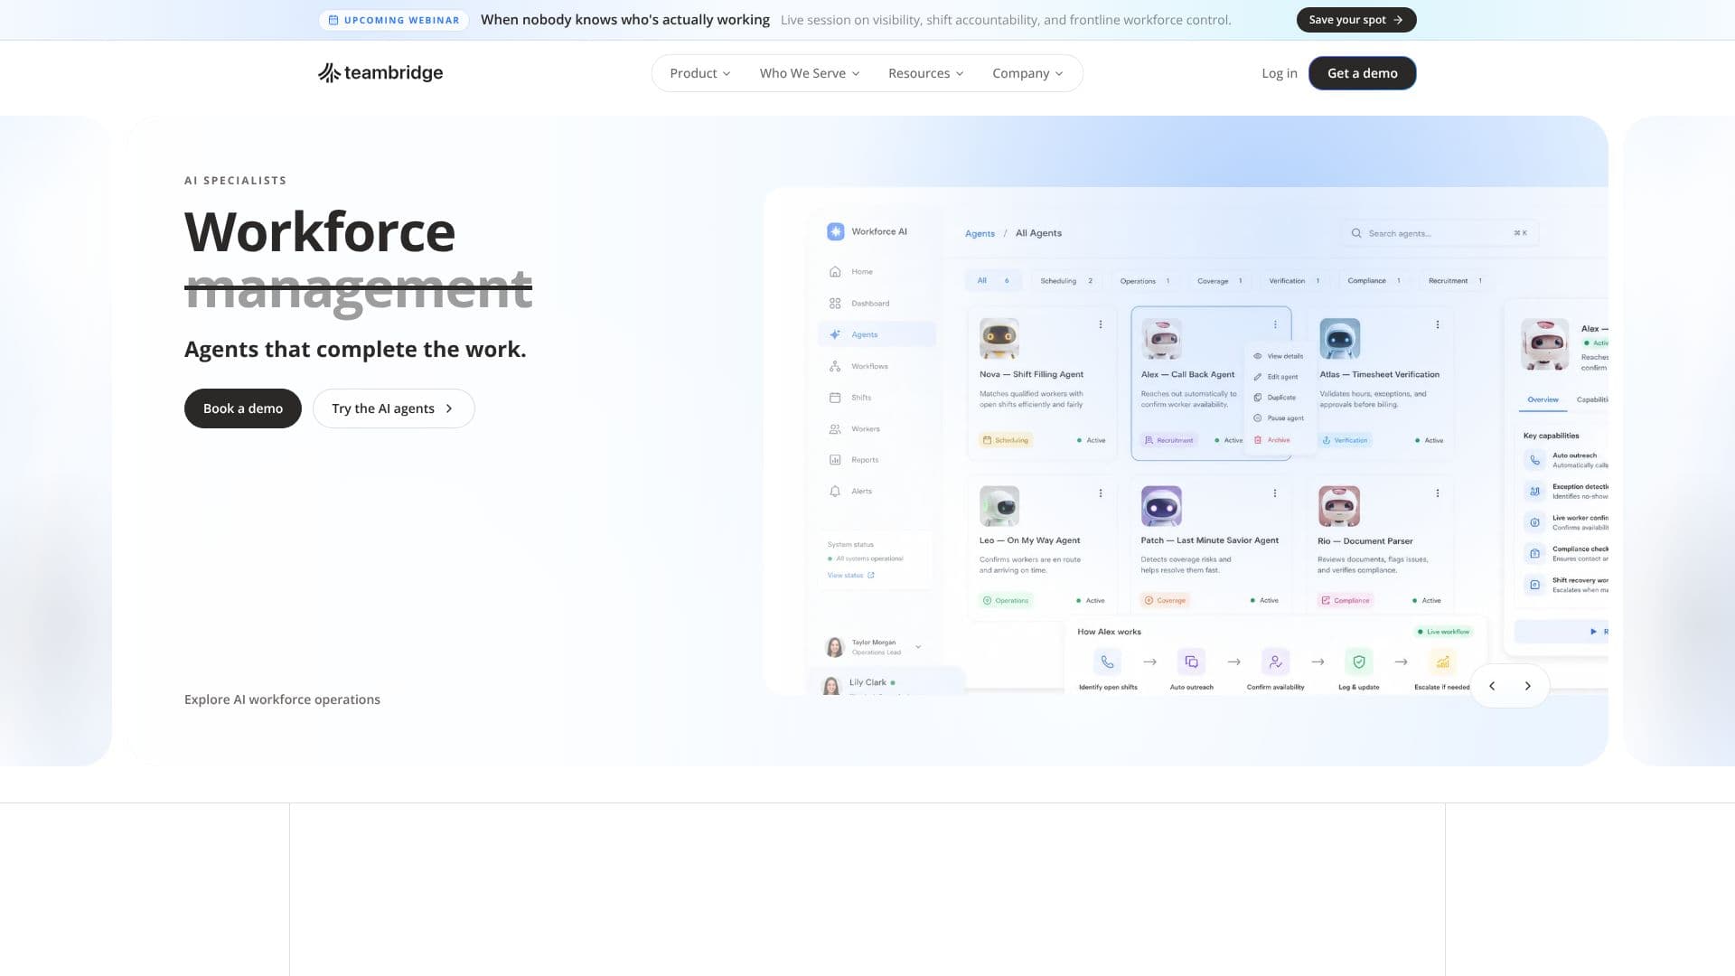
Task: Open options menu on Atlas agent card
Action: 1437,324
